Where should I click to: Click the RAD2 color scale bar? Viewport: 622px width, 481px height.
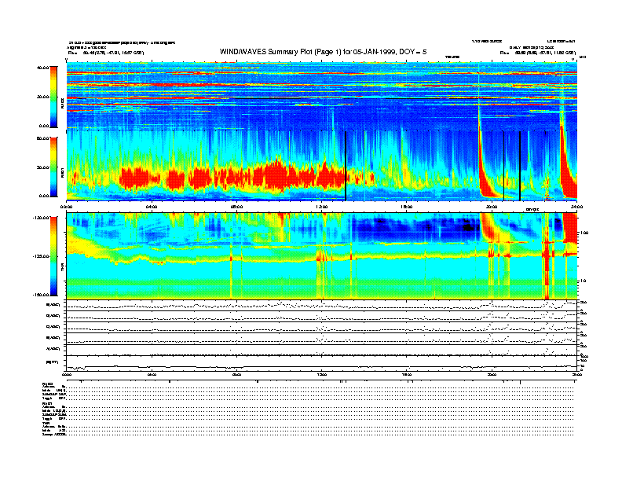point(53,97)
